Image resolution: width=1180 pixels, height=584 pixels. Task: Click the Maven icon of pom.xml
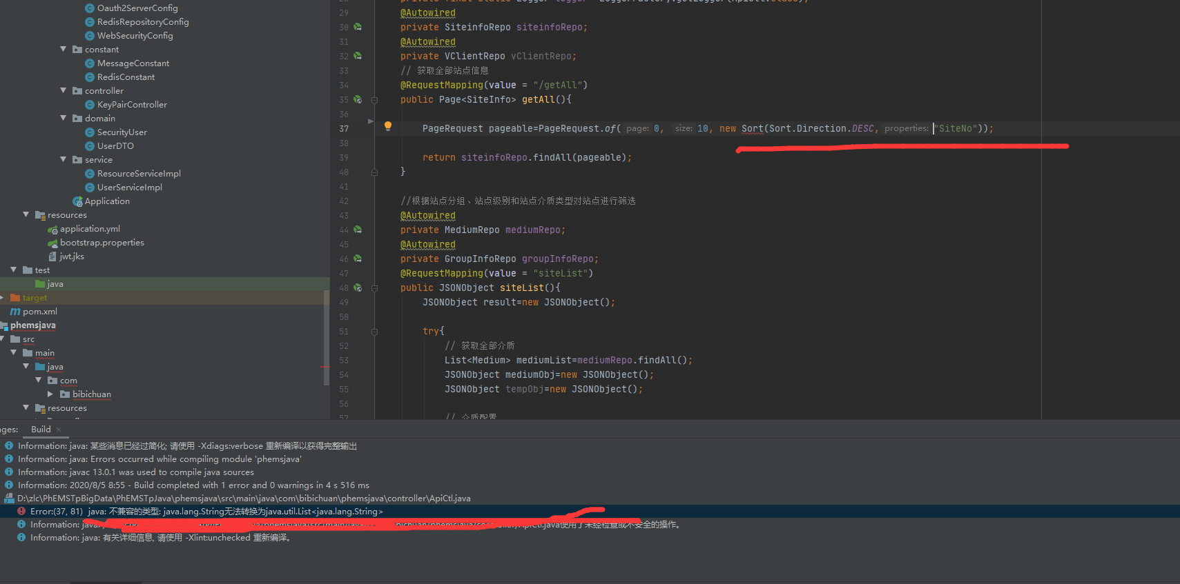click(15, 312)
